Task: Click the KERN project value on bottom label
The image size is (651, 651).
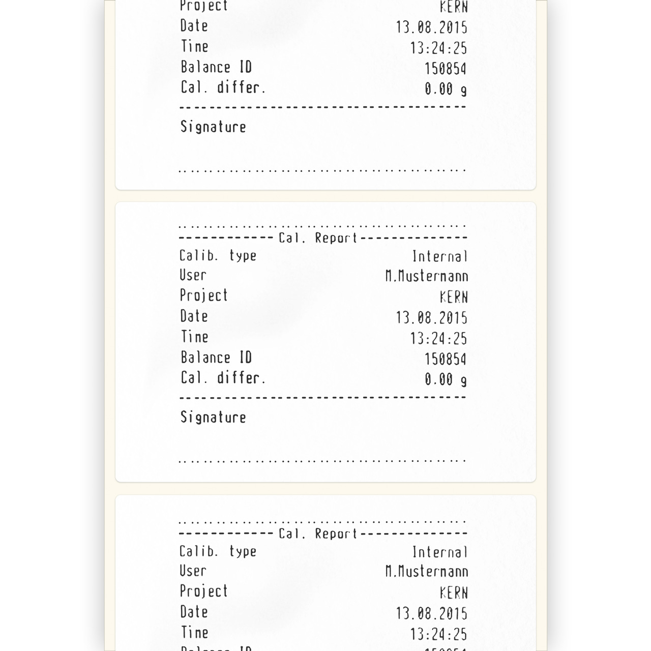Action: point(454,593)
